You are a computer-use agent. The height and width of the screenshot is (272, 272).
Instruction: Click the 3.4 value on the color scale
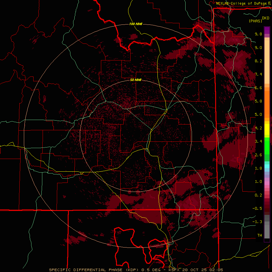click(258, 141)
